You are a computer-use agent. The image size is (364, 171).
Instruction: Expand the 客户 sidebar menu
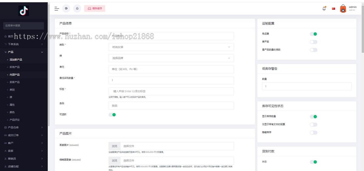pos(42,143)
